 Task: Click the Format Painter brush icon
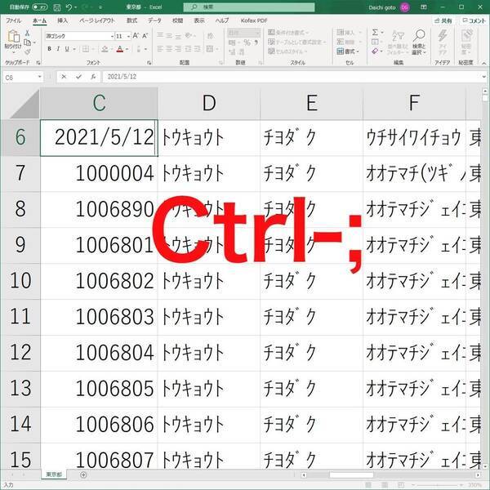(27, 51)
